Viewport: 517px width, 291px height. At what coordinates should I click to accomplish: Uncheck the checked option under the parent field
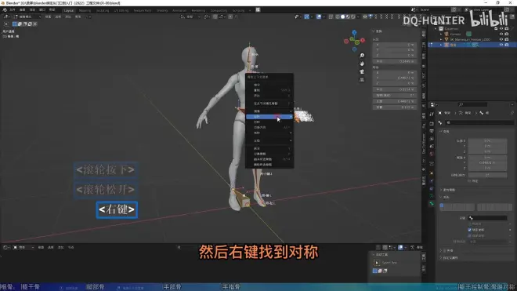coord(469,230)
